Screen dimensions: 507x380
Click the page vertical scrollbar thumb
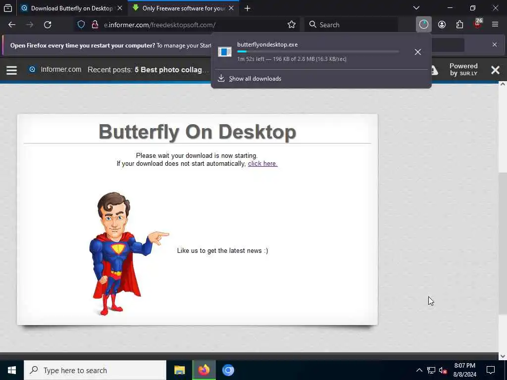(503, 243)
